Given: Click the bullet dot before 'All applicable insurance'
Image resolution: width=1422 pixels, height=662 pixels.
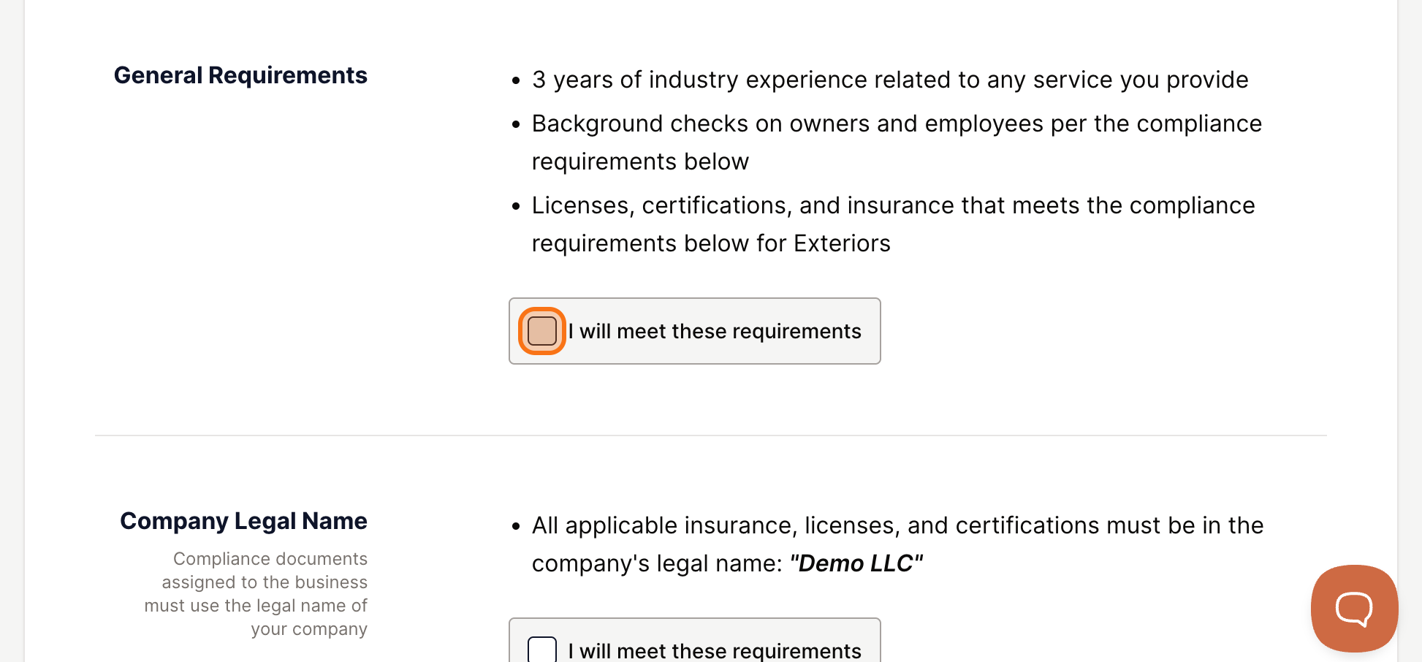Looking at the screenshot, I should 516,527.
